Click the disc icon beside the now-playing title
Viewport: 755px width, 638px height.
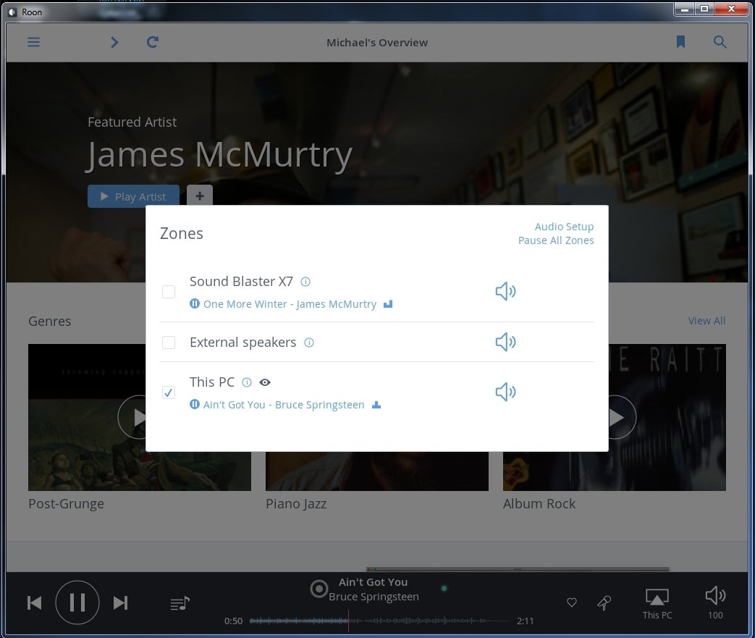pyautogui.click(x=319, y=589)
